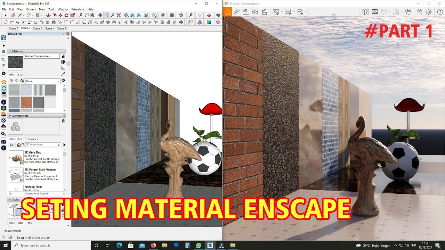
Task: Collapse the Components panel triangle
Action: point(10,116)
